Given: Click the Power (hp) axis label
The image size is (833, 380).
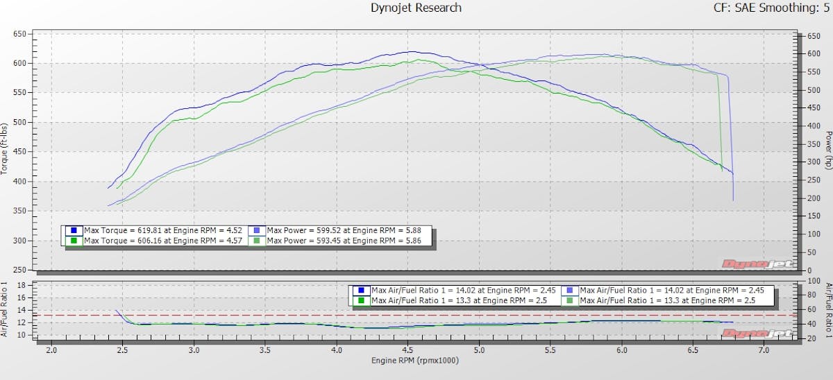Looking at the screenshot, I should coord(827,149).
